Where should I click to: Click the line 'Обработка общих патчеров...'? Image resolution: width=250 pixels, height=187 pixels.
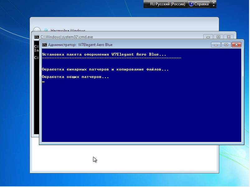pyautogui.click(x=75, y=77)
